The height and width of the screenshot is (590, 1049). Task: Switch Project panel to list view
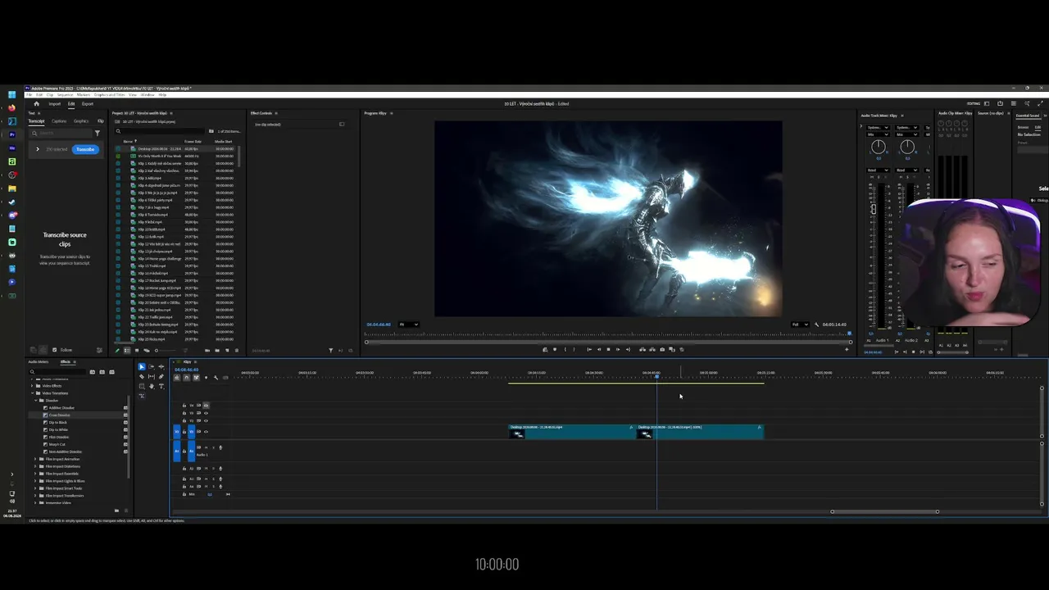point(126,351)
